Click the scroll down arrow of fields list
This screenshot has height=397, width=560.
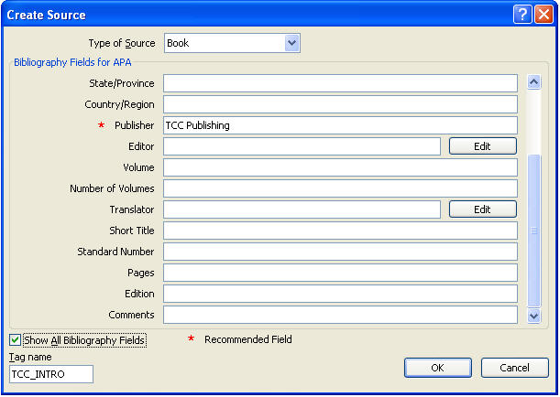534,316
